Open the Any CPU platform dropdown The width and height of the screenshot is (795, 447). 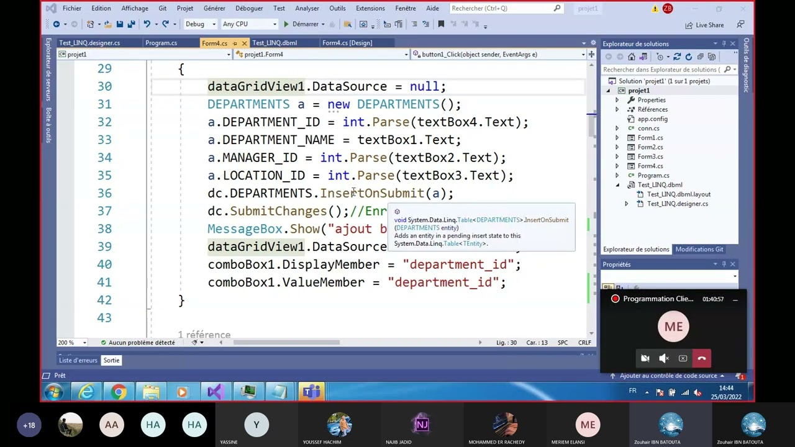coord(249,24)
